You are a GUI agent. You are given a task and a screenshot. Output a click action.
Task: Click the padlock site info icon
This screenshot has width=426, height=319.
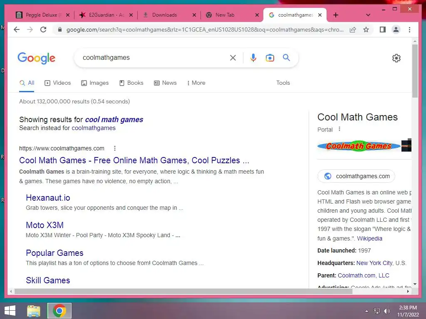coord(60,29)
